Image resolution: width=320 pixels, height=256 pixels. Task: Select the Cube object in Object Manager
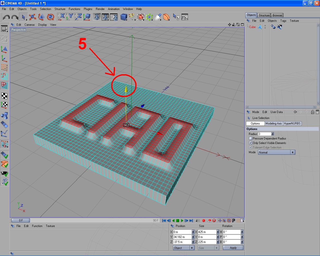252,27
